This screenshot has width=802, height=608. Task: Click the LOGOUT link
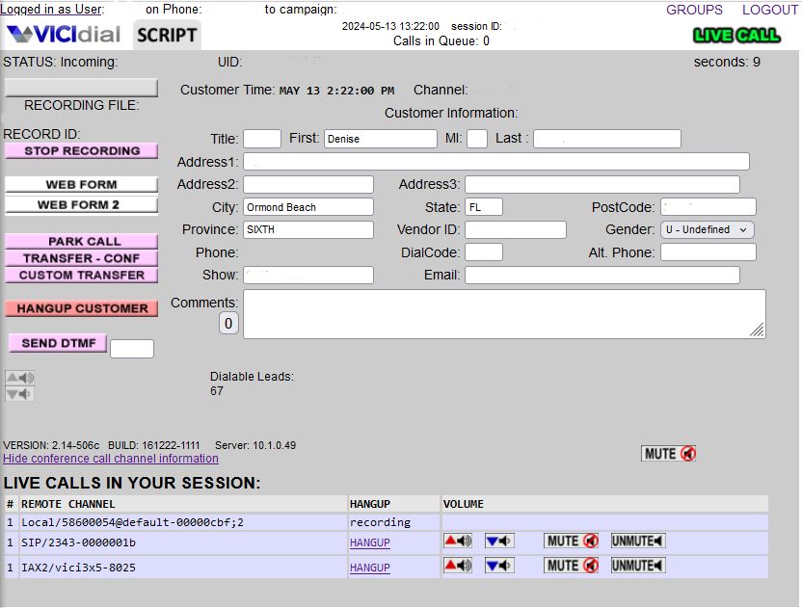tap(769, 10)
